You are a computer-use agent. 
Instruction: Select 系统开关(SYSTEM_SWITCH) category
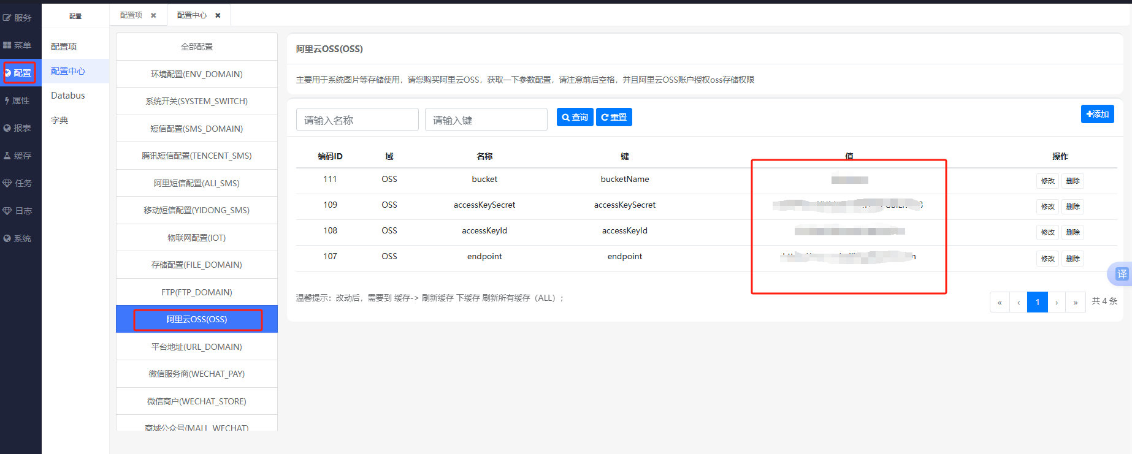(197, 101)
